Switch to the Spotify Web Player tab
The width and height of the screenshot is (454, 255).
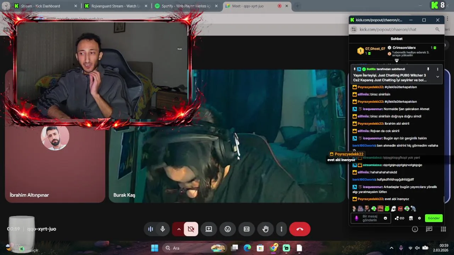pyautogui.click(x=187, y=6)
